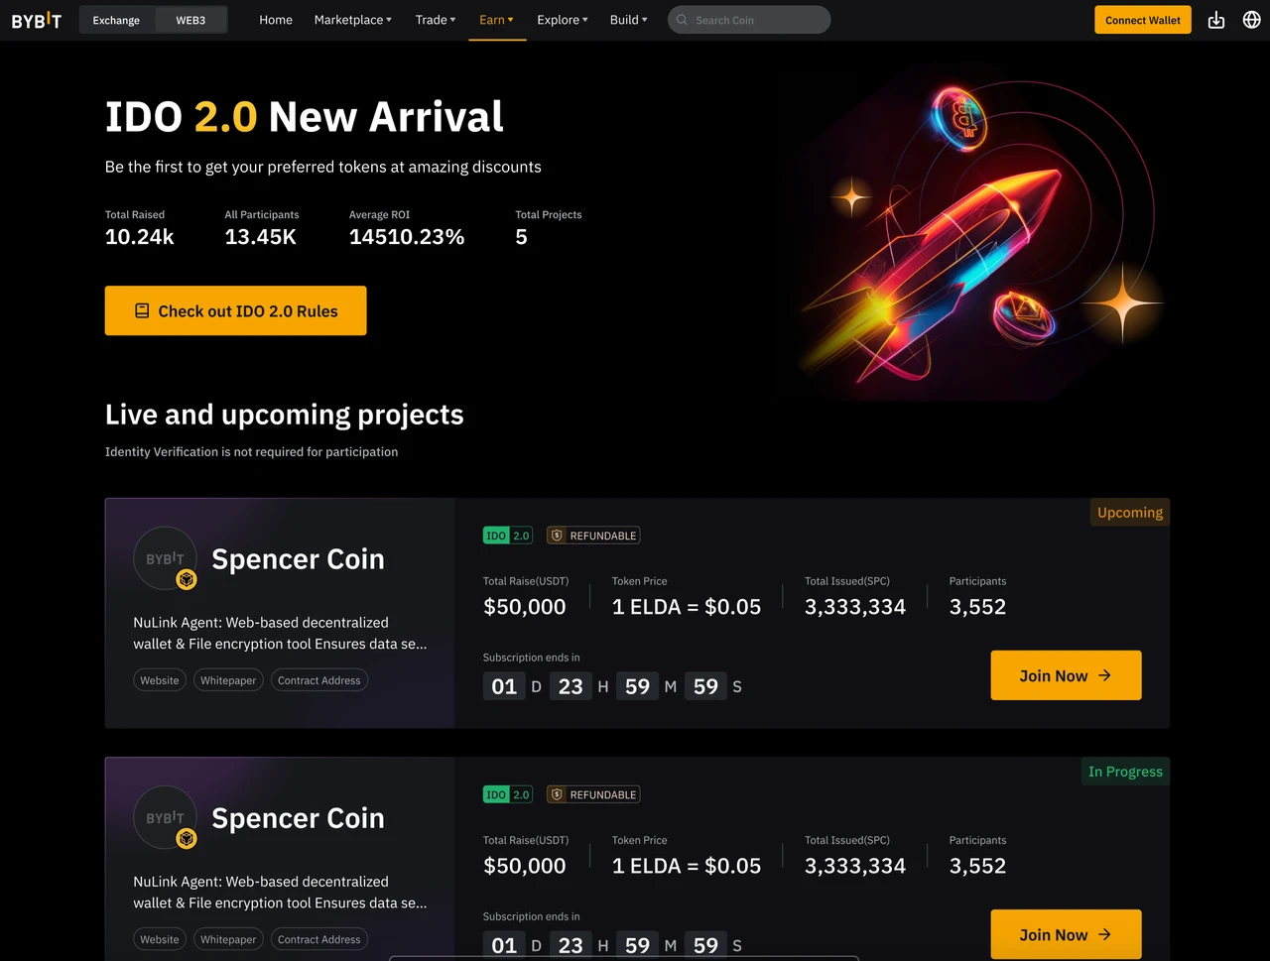Click the globe language icon top right

1251,19
